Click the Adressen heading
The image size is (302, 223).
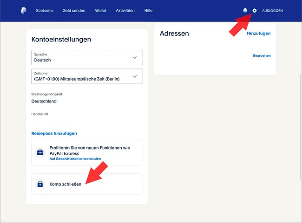[x=174, y=34]
